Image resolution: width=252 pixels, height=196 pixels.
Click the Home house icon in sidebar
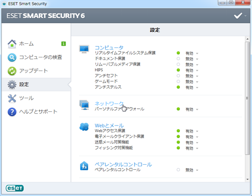click(12, 44)
